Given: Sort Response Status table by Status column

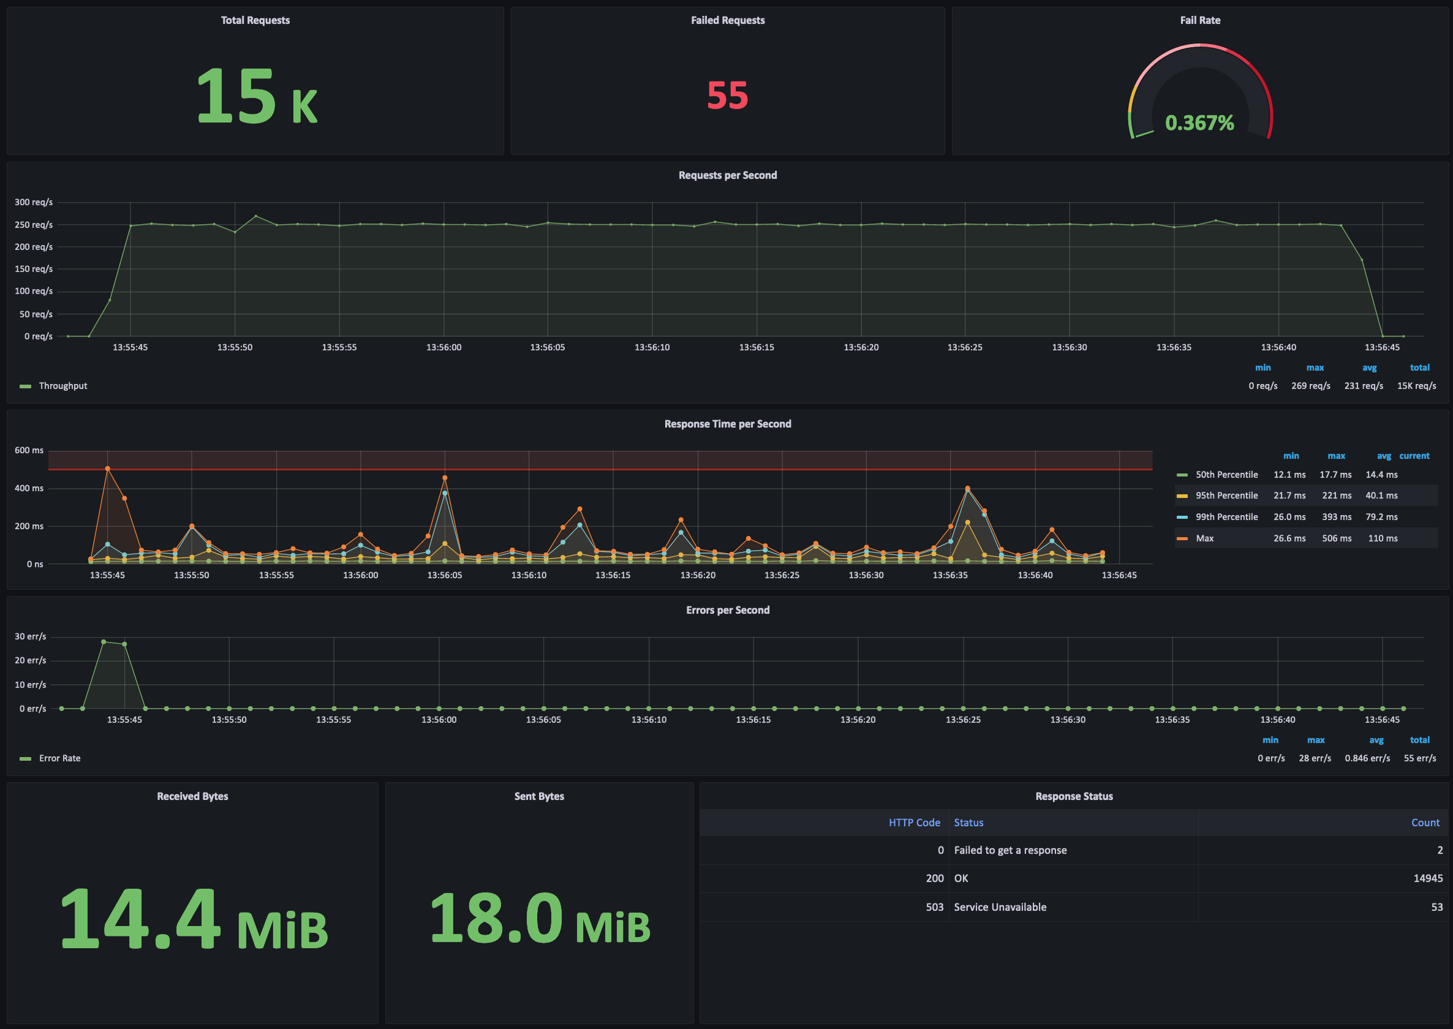Looking at the screenshot, I should click(x=969, y=823).
